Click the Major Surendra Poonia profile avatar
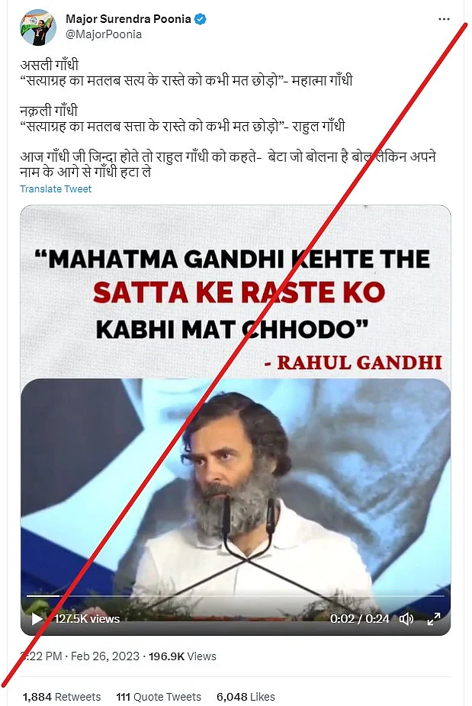 pyautogui.click(x=38, y=27)
